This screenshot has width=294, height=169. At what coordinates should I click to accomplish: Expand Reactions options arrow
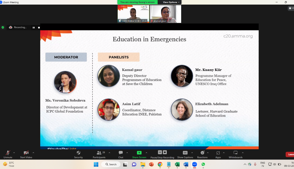[208, 153]
